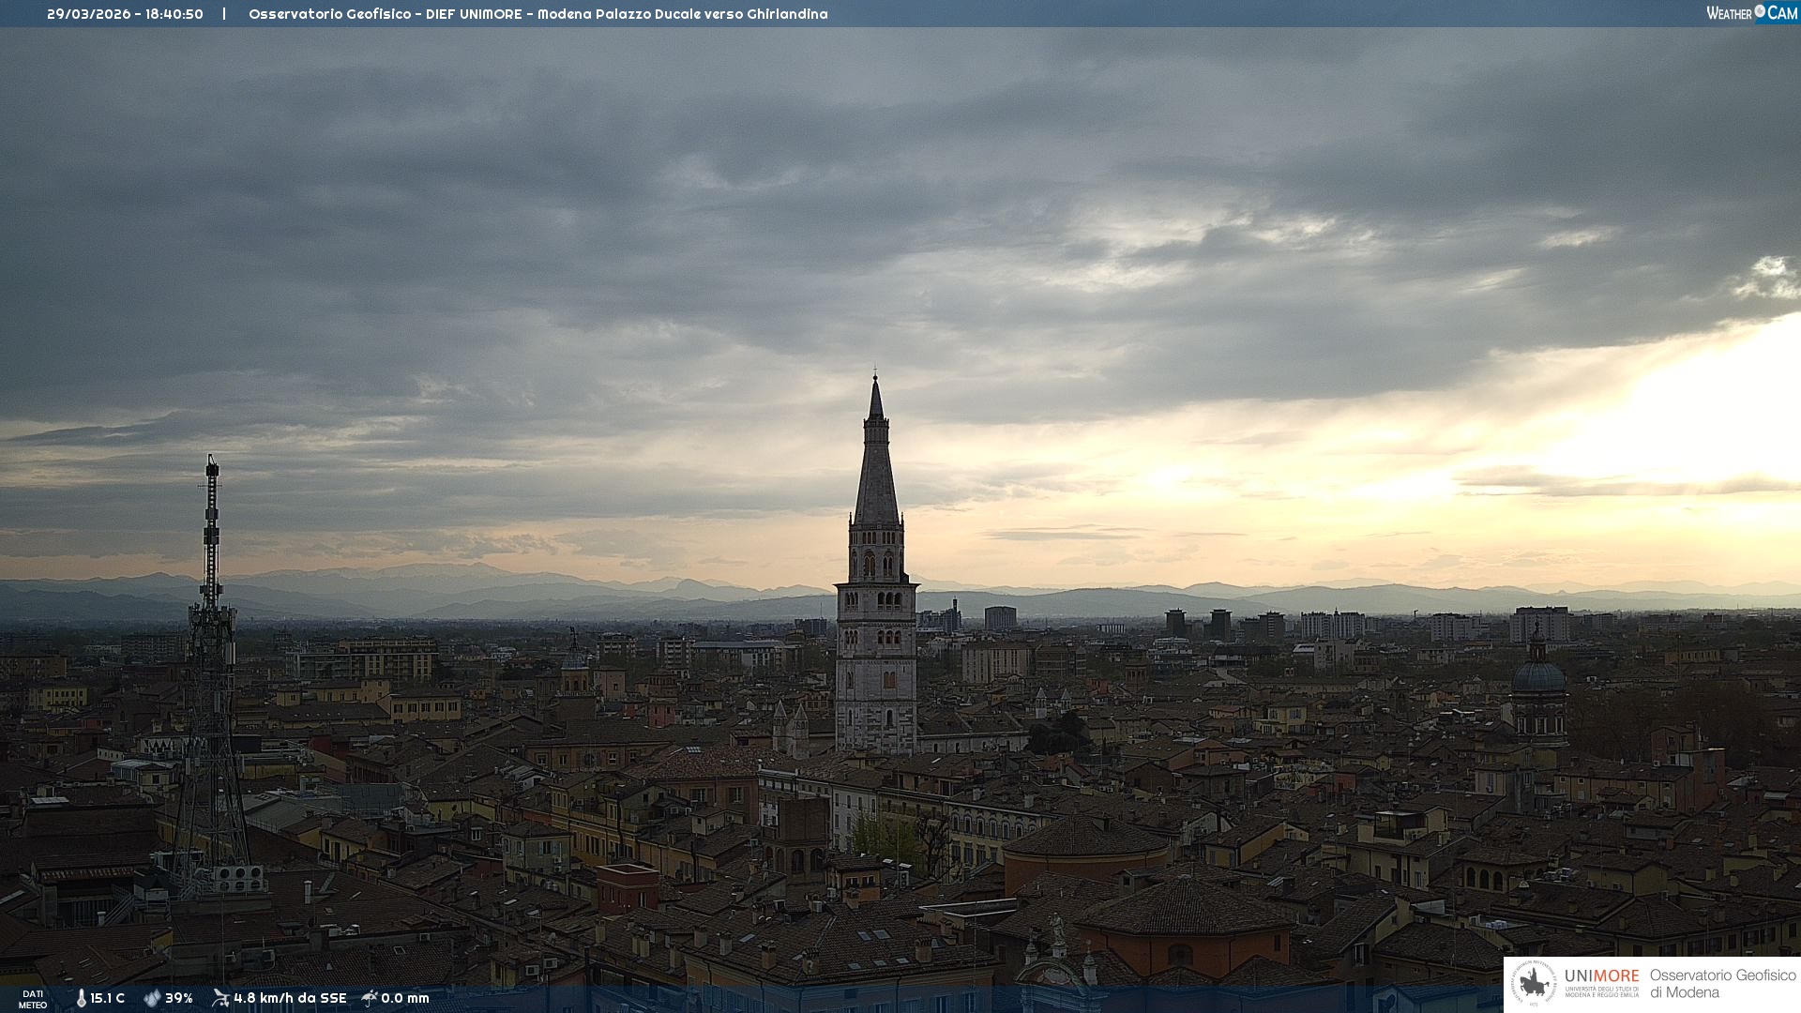Click the thermometer temperature icon
This screenshot has width=1801, height=1013.
(81, 998)
